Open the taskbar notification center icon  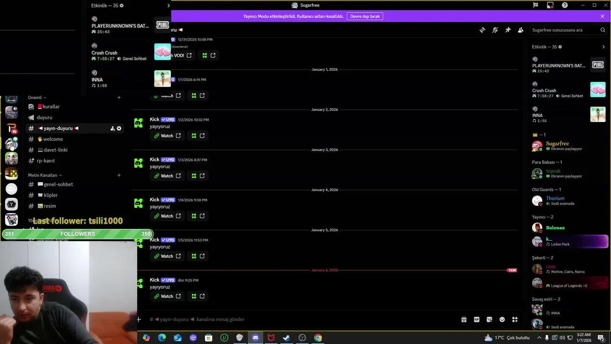[x=601, y=338]
